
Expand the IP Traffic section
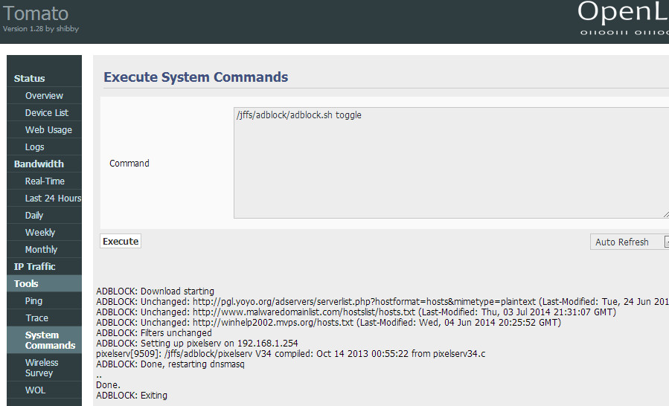point(35,266)
